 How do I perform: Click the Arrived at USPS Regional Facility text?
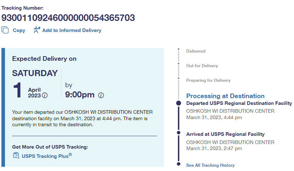tap(225, 134)
